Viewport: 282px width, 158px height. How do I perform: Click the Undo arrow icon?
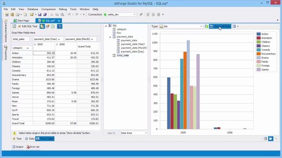coord(69,14)
